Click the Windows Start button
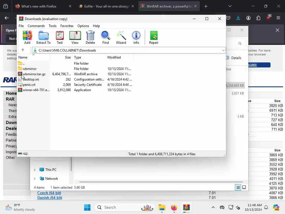 pos(87,207)
